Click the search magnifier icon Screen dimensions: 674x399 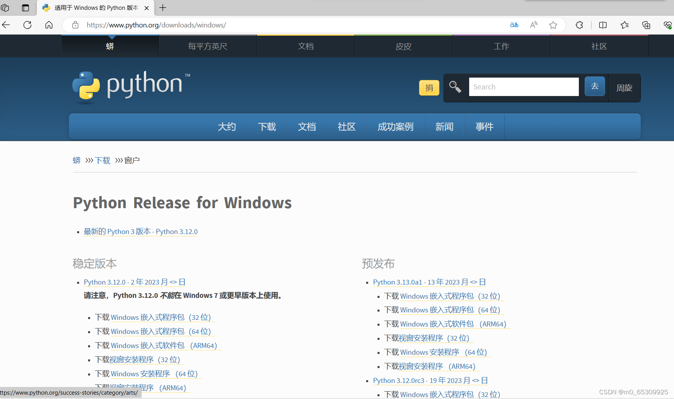click(455, 87)
